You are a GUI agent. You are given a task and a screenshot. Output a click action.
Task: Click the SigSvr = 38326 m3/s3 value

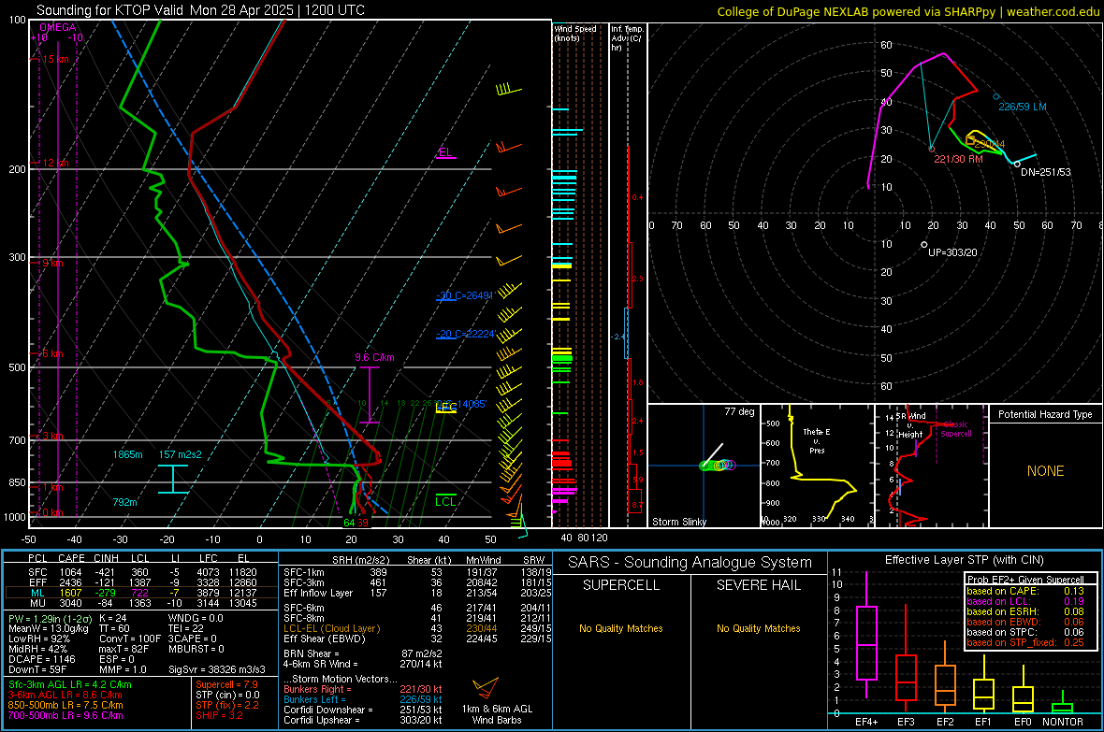(217, 669)
